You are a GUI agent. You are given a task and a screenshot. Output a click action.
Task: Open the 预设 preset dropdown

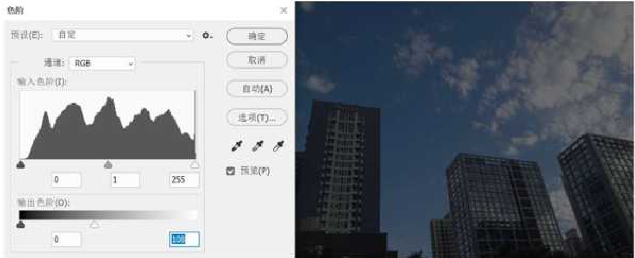[123, 36]
